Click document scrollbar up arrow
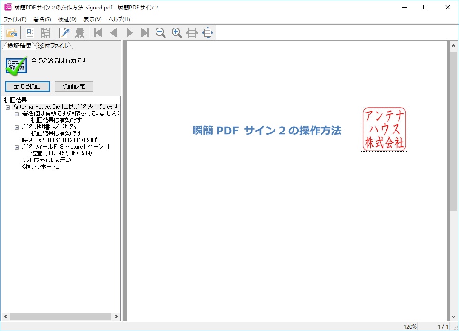 click(453, 46)
